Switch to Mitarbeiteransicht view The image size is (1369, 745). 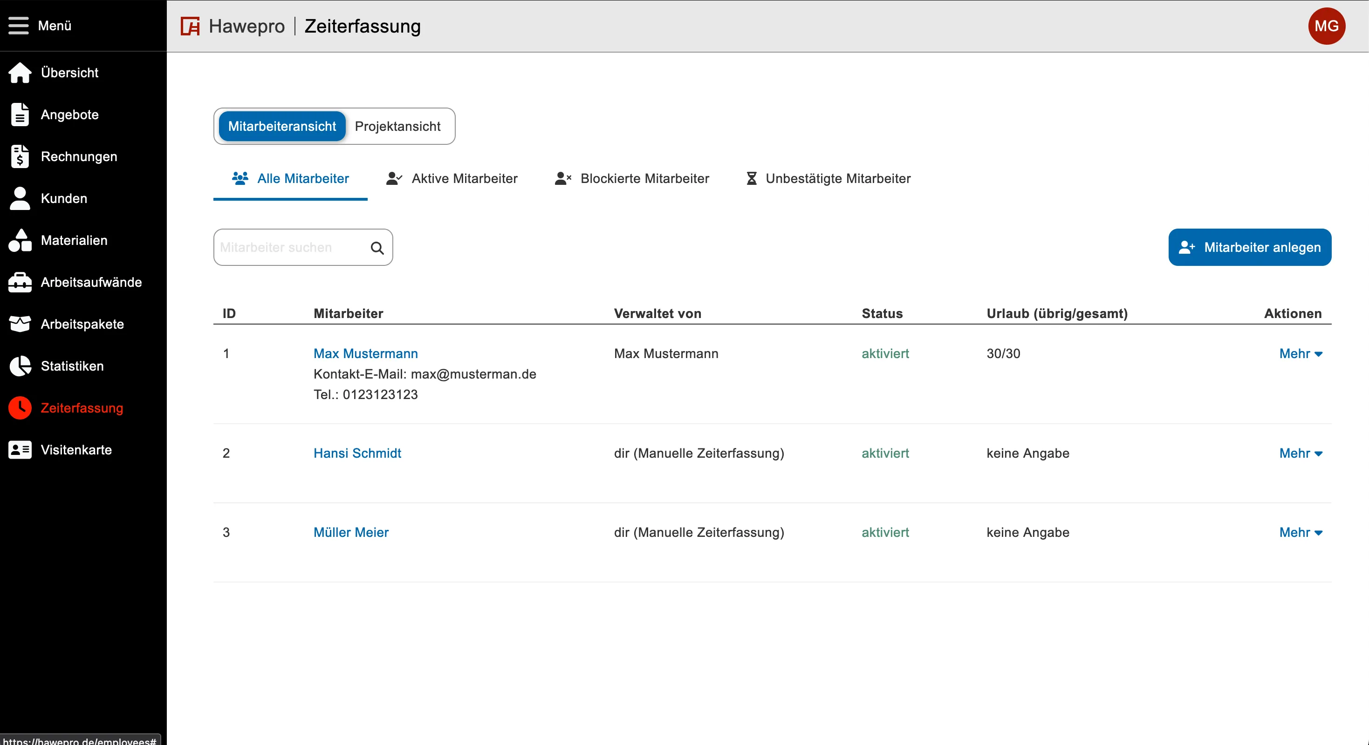click(282, 126)
